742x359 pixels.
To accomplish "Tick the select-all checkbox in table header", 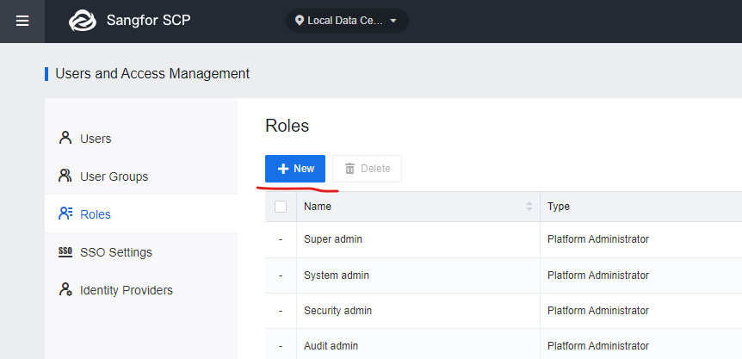I will [281, 207].
